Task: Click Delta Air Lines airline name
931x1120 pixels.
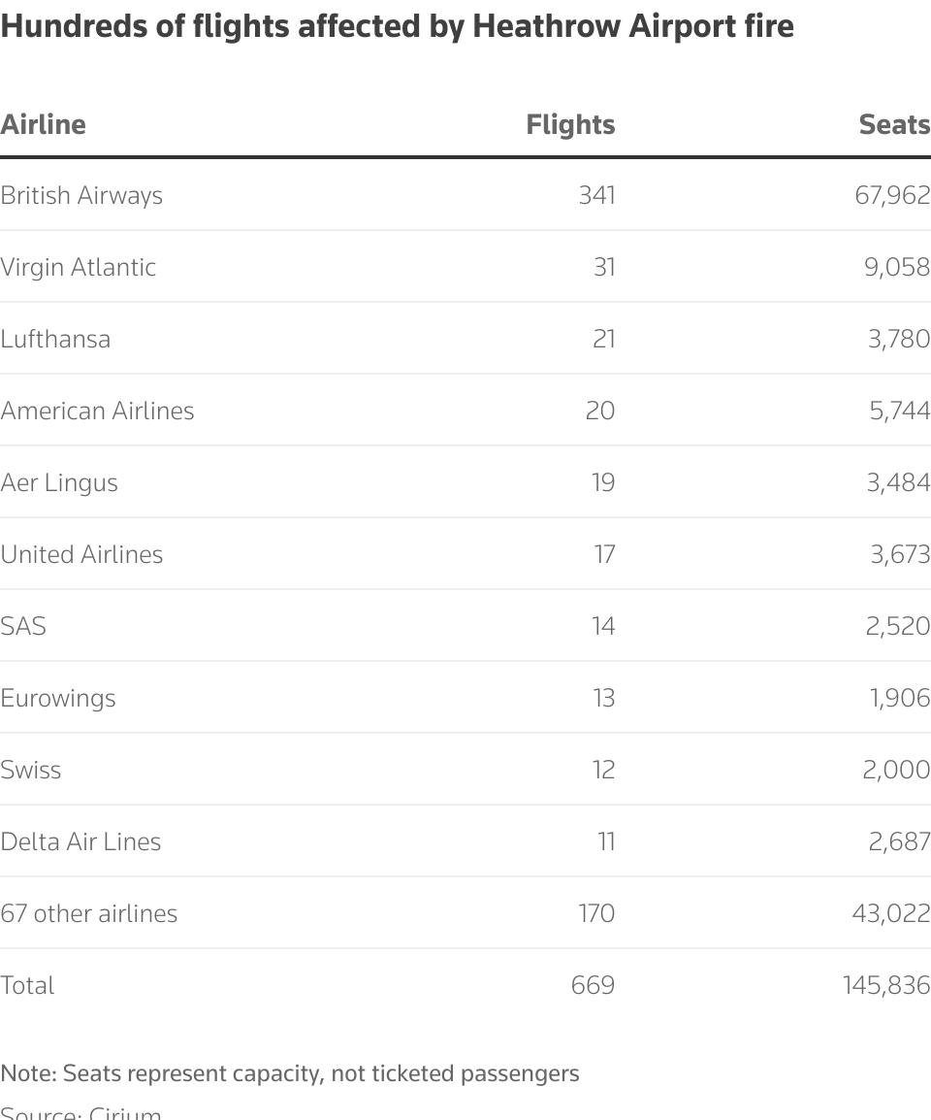Action: pyautogui.click(x=80, y=841)
